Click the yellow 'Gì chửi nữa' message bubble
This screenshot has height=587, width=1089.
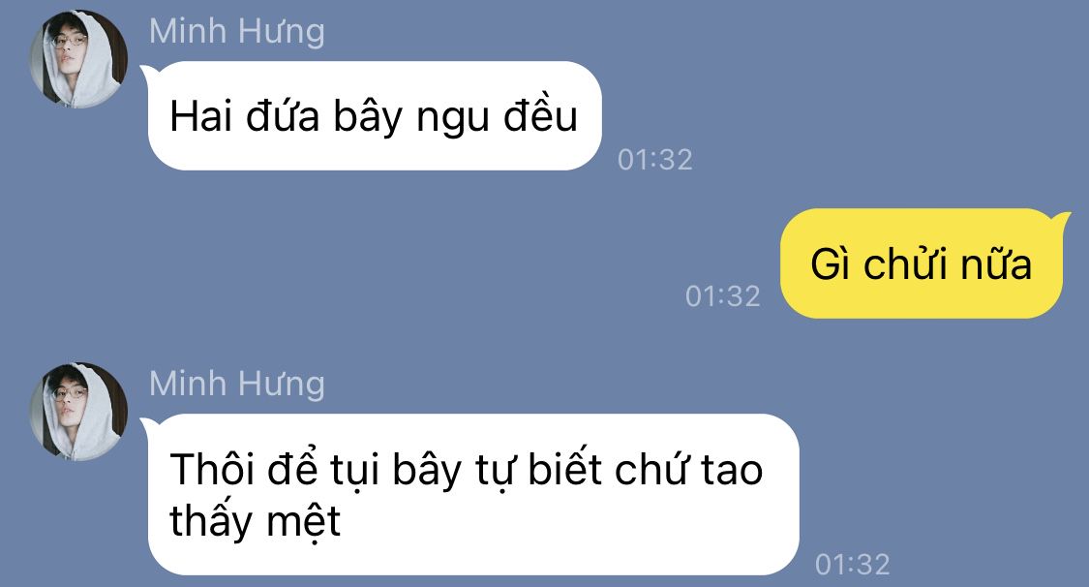[923, 264]
